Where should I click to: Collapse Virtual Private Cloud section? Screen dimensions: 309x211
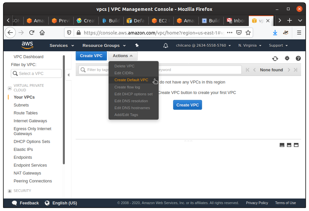tap(10, 88)
